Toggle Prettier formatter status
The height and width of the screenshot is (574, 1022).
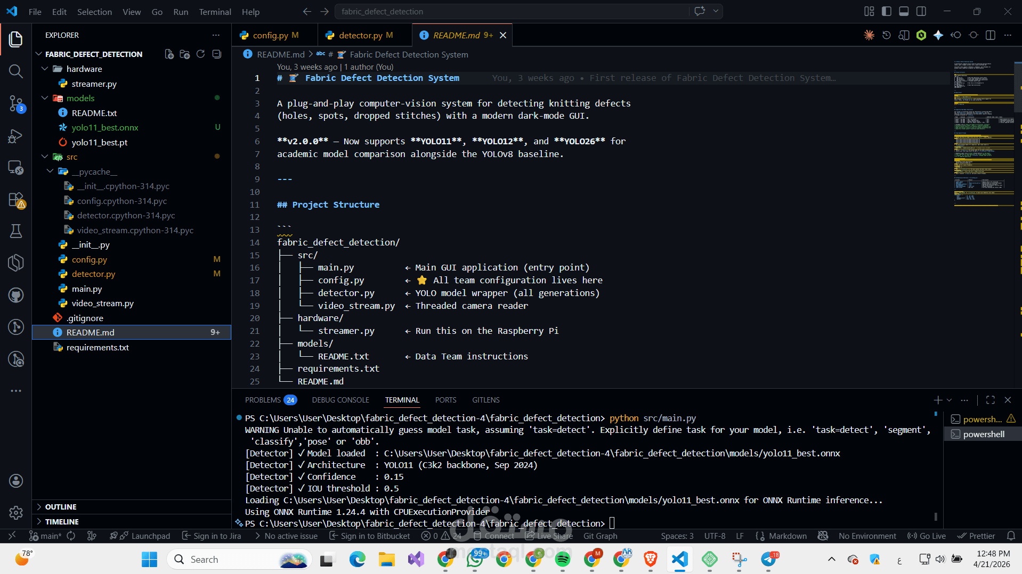click(976, 536)
